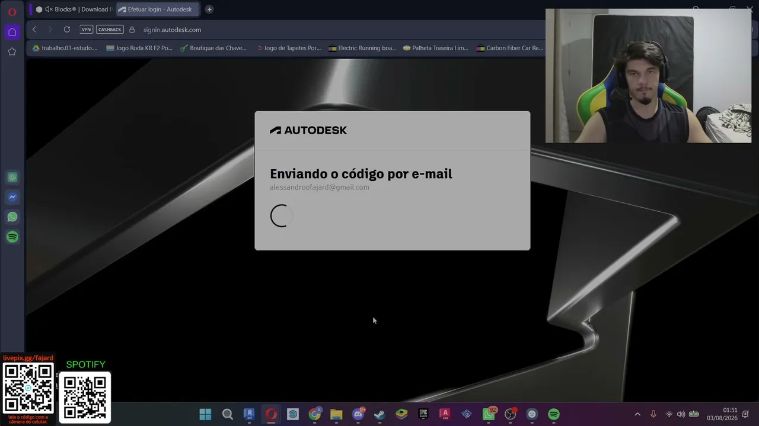Open the Jogo Roda KR F2 bookmark
759x426 pixels.
(x=139, y=48)
